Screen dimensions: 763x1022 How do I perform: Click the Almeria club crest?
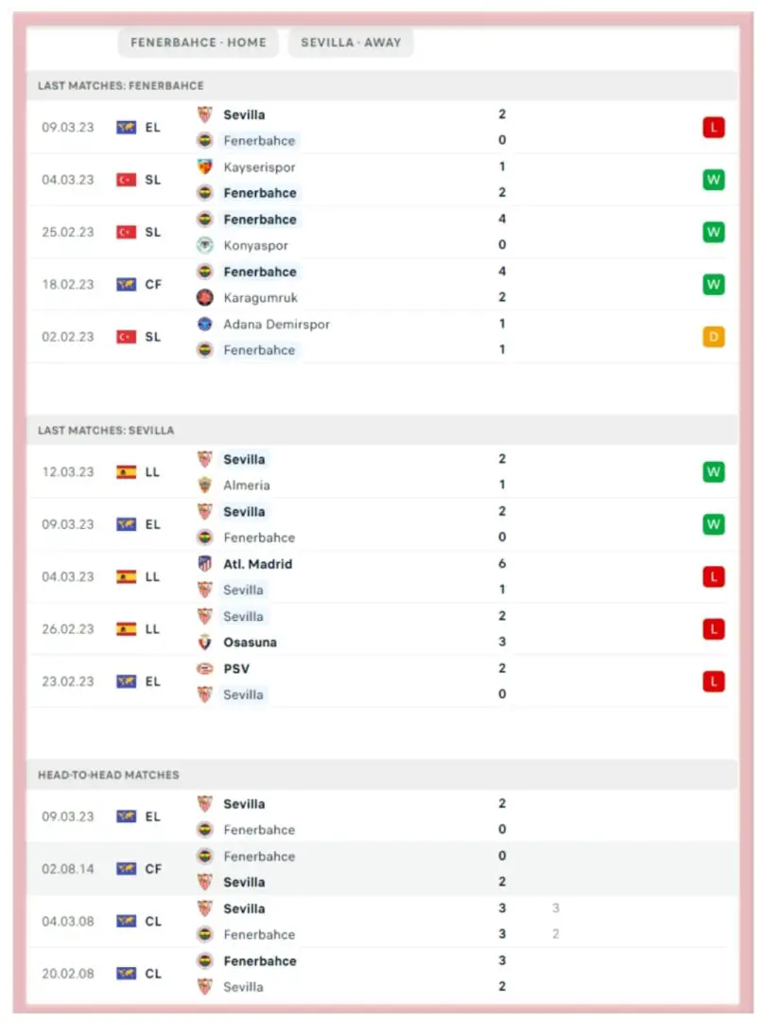pyautogui.click(x=204, y=485)
